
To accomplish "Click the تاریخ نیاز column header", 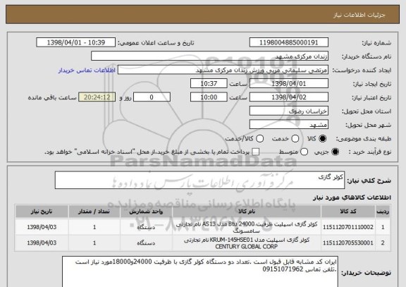I will point(42,212).
